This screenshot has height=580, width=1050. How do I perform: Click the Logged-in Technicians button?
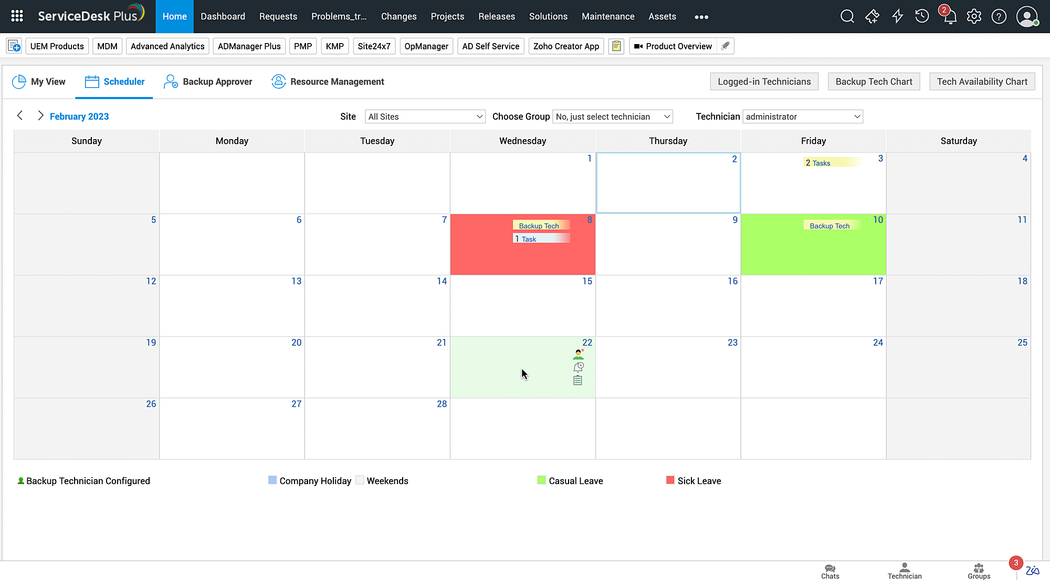click(764, 81)
